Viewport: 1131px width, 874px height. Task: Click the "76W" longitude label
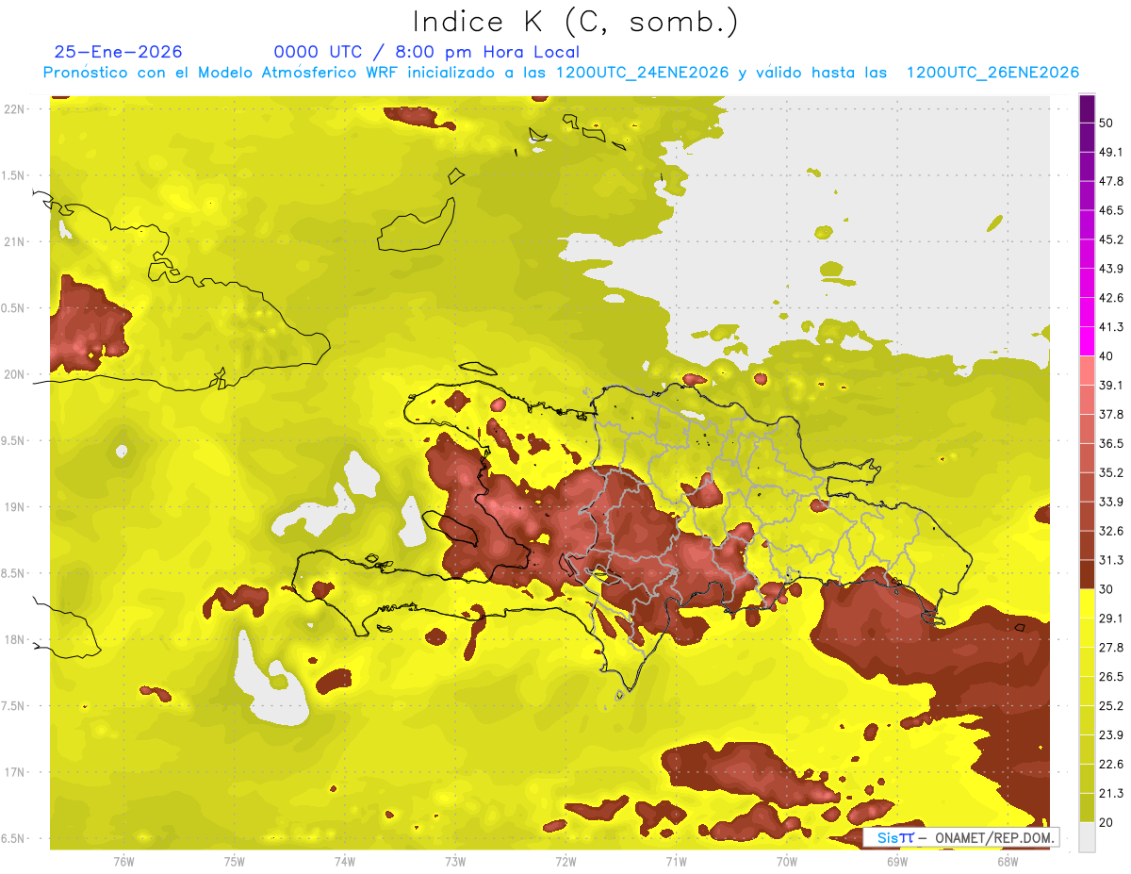coord(123,861)
